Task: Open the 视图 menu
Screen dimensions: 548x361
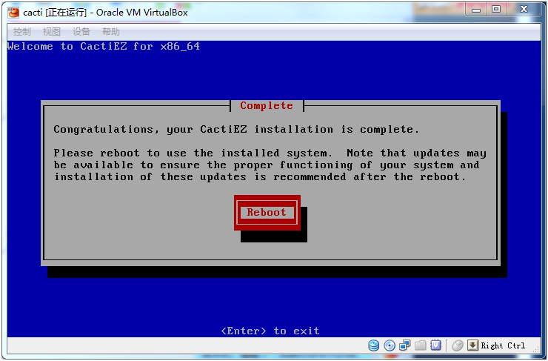Action: [x=51, y=32]
